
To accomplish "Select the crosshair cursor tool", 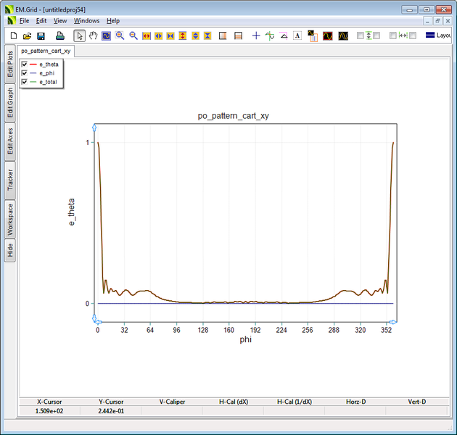I will pyautogui.click(x=255, y=36).
